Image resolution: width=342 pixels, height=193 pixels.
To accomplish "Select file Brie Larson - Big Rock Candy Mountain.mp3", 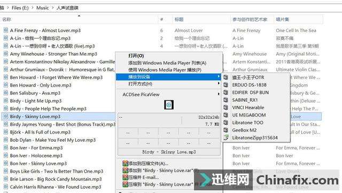I will (x=56, y=179).
